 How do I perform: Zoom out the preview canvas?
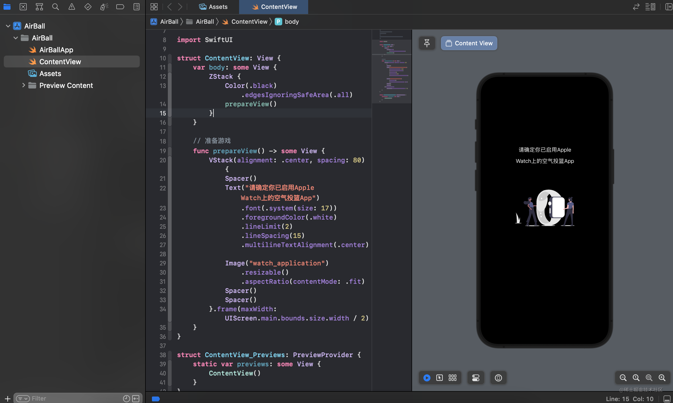[x=623, y=378]
